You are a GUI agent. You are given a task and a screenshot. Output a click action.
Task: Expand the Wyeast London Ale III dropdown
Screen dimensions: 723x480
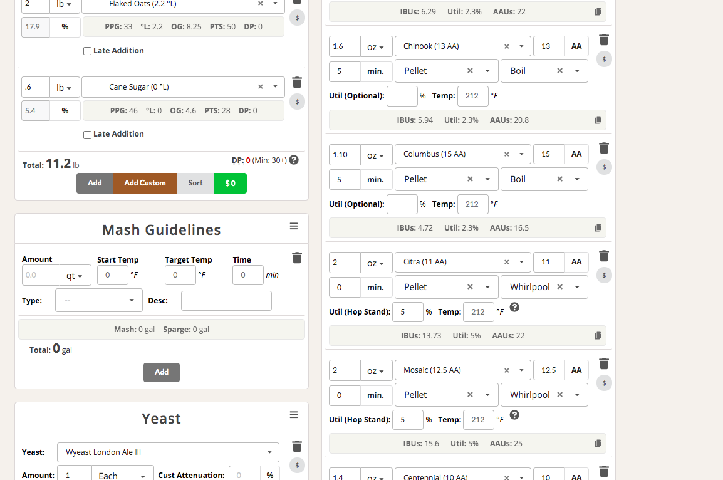coord(270,452)
